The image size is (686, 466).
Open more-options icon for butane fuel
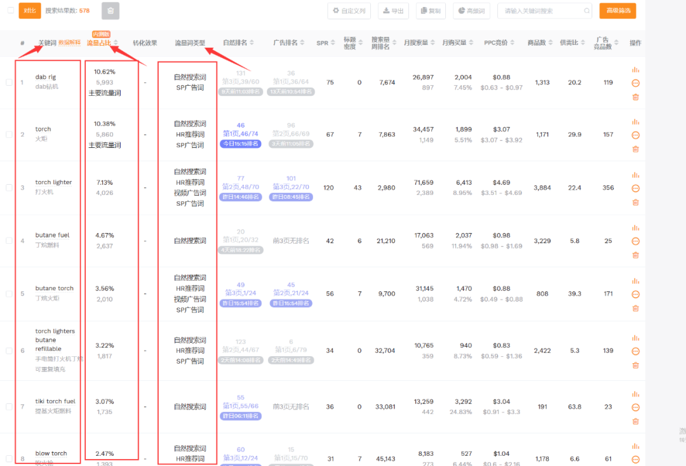pos(636,241)
